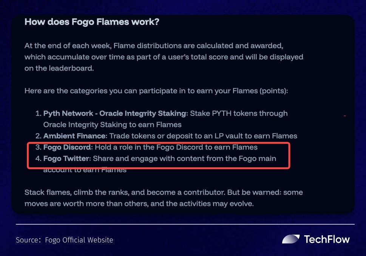Click the "Fogo Official Website" source text

[x=79, y=240]
